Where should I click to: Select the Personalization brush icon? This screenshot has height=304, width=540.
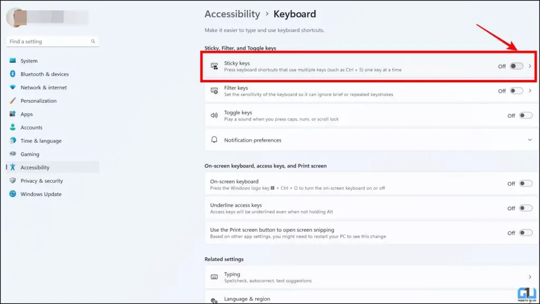13,101
